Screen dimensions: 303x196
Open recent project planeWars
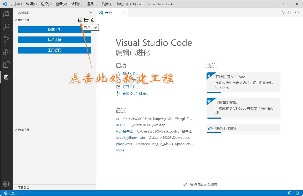tap(124, 144)
